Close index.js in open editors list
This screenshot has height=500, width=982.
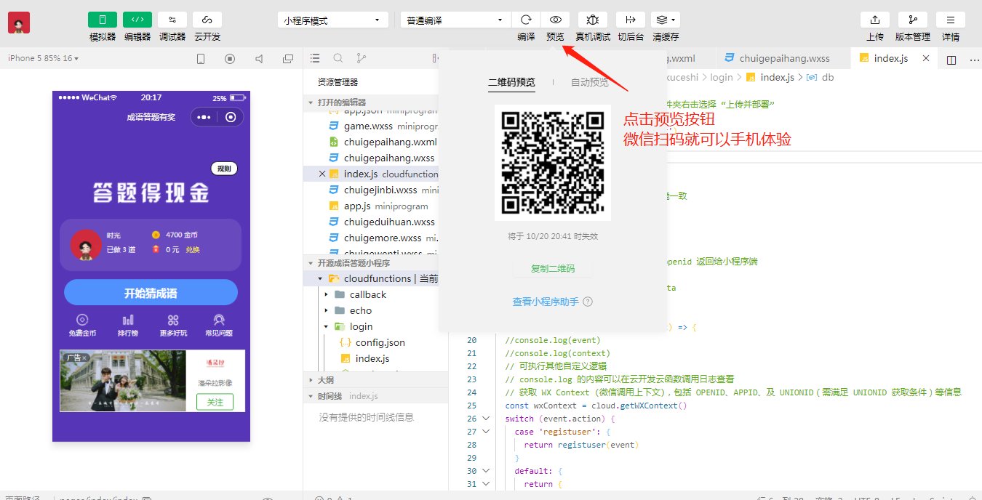(322, 174)
